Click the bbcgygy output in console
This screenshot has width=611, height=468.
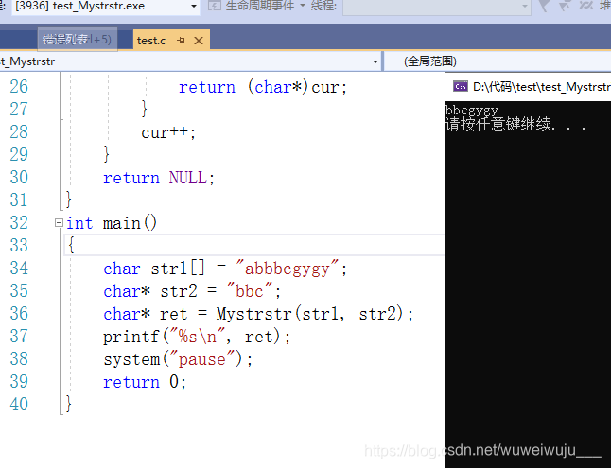coord(472,111)
